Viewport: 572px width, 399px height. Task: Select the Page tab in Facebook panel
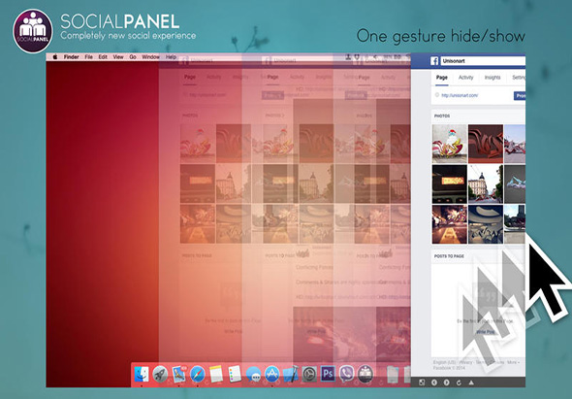442,78
